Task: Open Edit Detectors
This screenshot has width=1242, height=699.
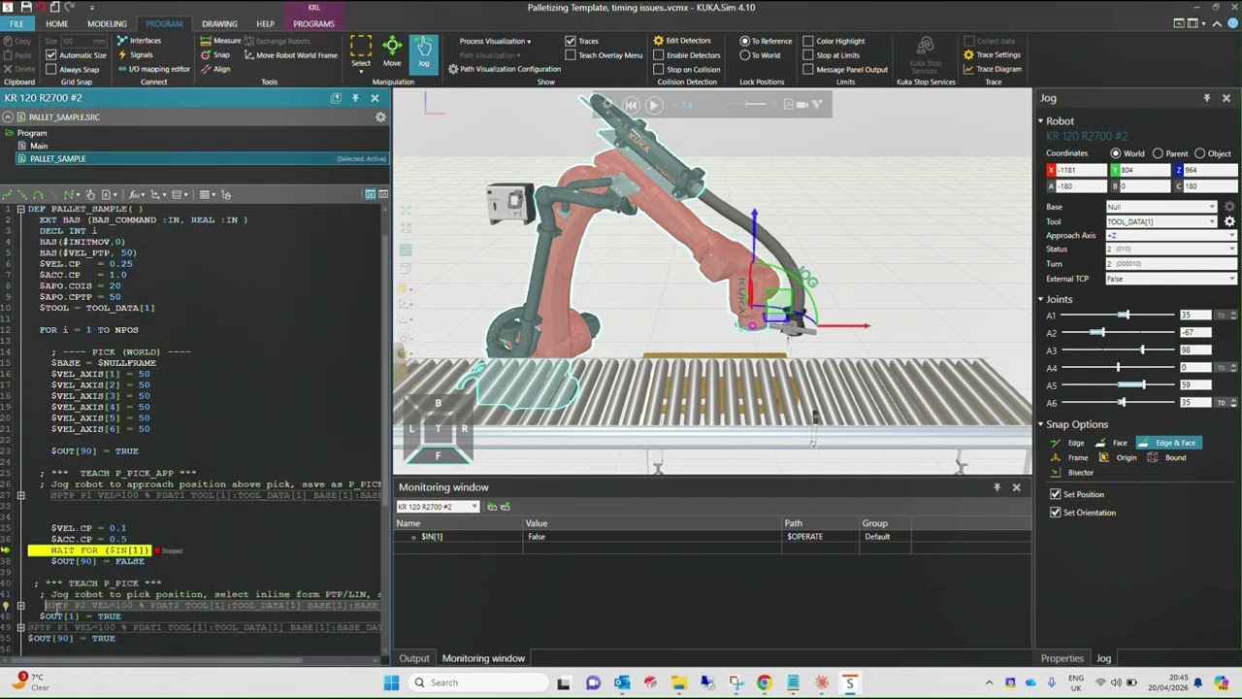Action: tap(682, 41)
